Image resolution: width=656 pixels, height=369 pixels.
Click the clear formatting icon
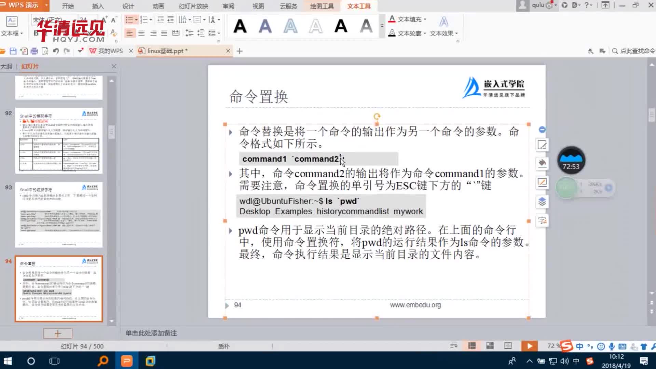point(114,33)
